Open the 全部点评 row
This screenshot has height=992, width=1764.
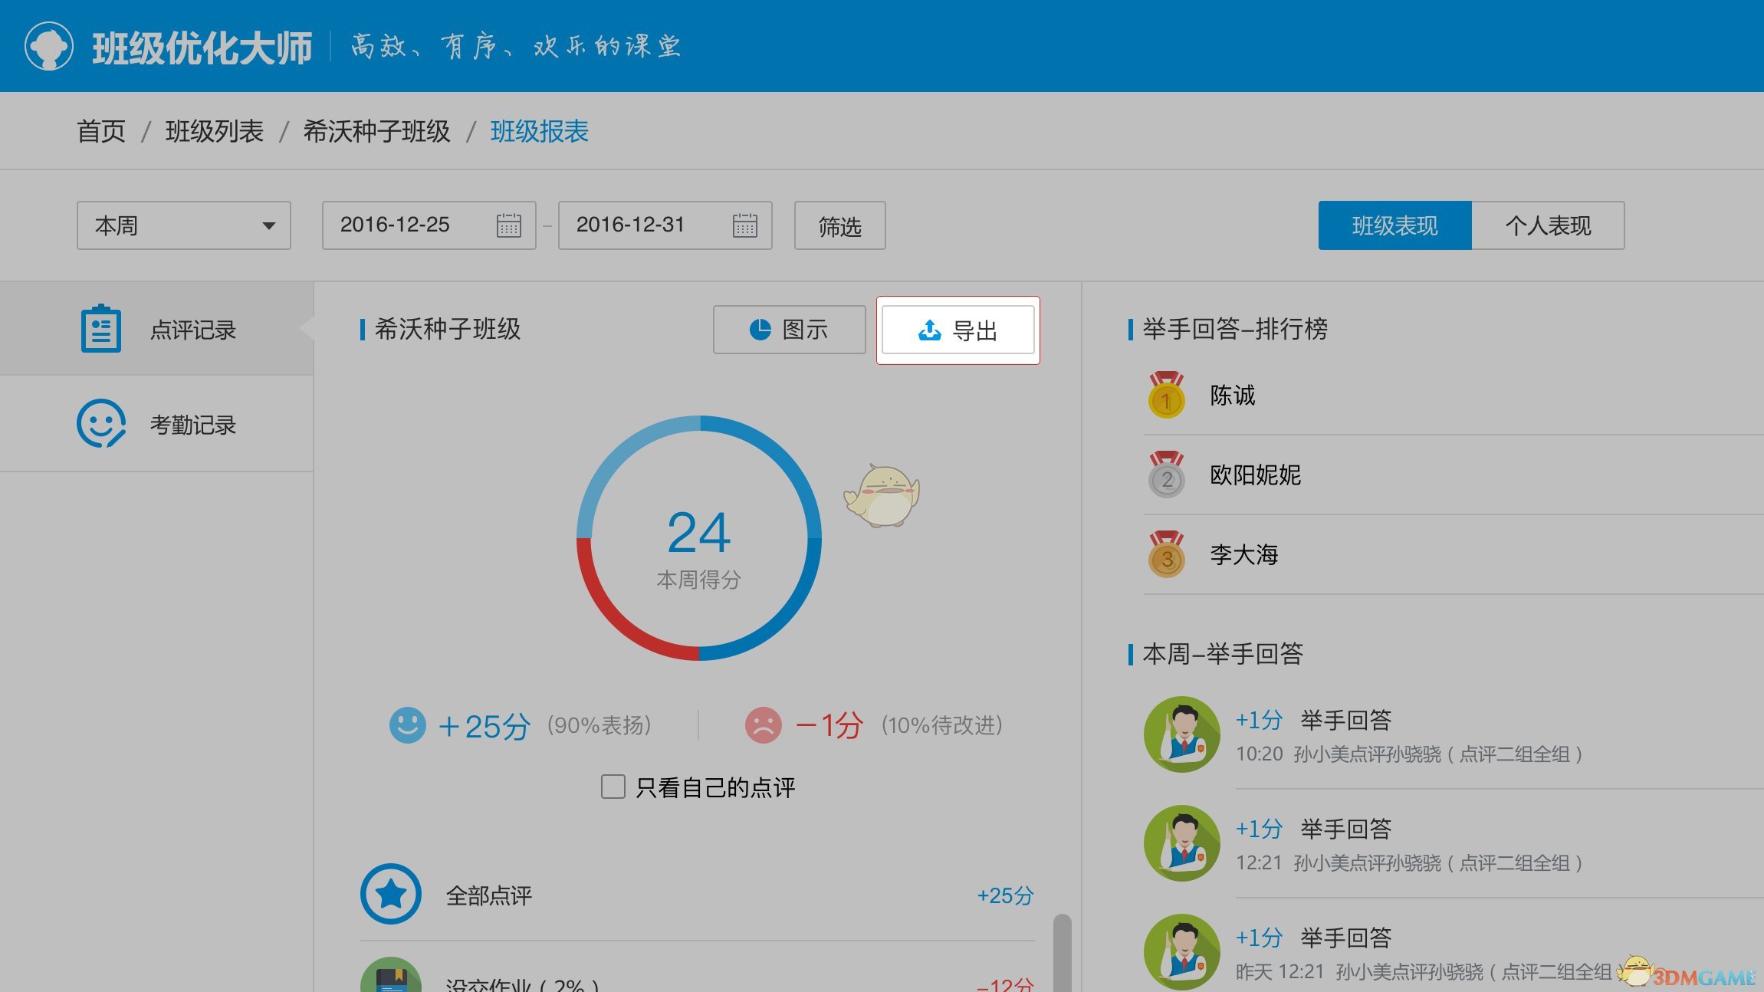point(698,895)
